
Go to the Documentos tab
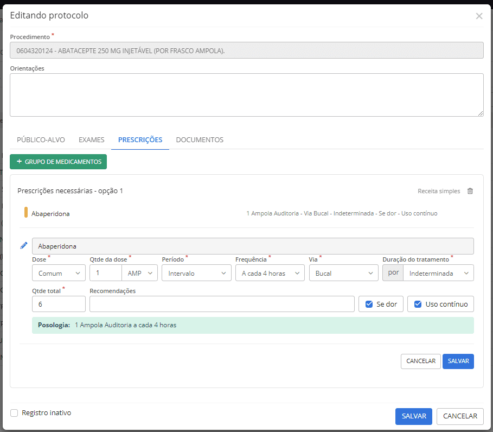click(200, 139)
